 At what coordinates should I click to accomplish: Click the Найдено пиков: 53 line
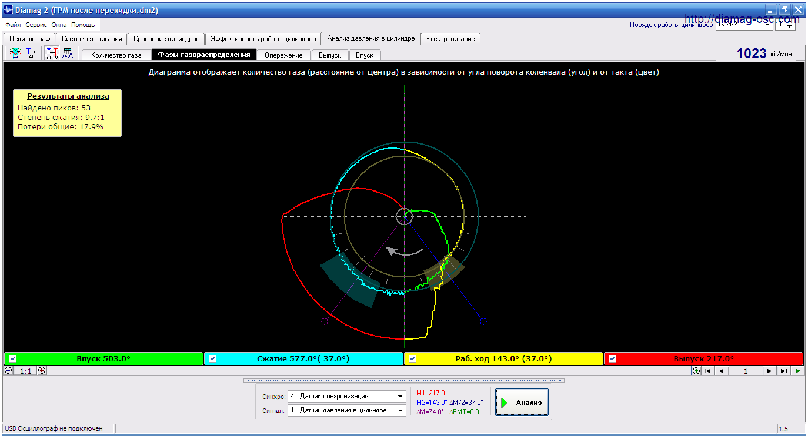54,108
